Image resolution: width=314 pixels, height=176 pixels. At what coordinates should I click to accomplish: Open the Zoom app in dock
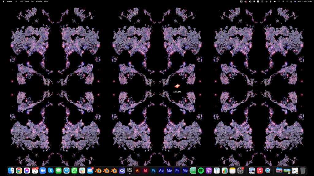tap(43, 170)
